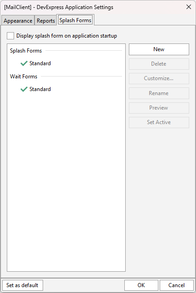Select Standard under Splash Forms group
The width and height of the screenshot is (196, 293).
point(40,63)
